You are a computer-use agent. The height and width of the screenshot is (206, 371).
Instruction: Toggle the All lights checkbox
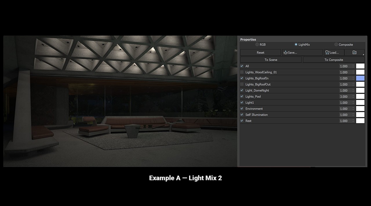(x=242, y=66)
